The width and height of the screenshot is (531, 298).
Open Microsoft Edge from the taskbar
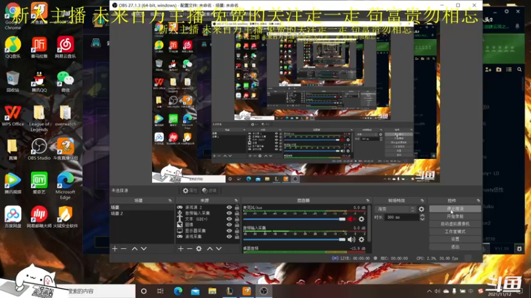pyautogui.click(x=178, y=291)
